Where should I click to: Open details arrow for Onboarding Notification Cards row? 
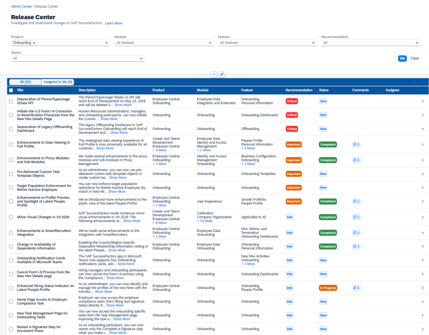coord(423,260)
